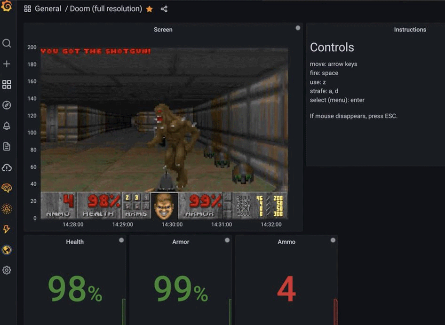Share dashboard using share icon

point(164,9)
